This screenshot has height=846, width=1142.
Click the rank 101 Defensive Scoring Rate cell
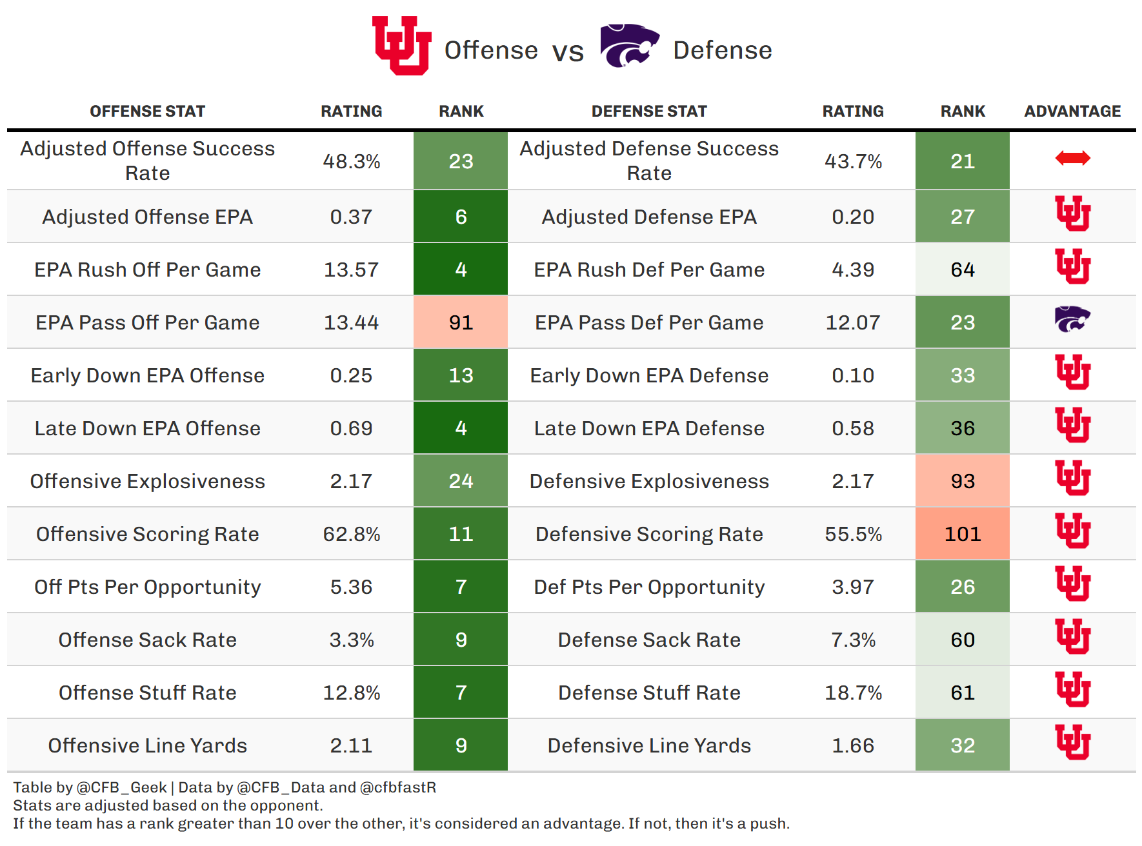(x=962, y=534)
